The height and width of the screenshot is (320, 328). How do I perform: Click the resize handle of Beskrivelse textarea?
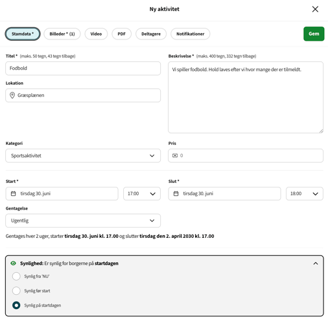coord(321,131)
